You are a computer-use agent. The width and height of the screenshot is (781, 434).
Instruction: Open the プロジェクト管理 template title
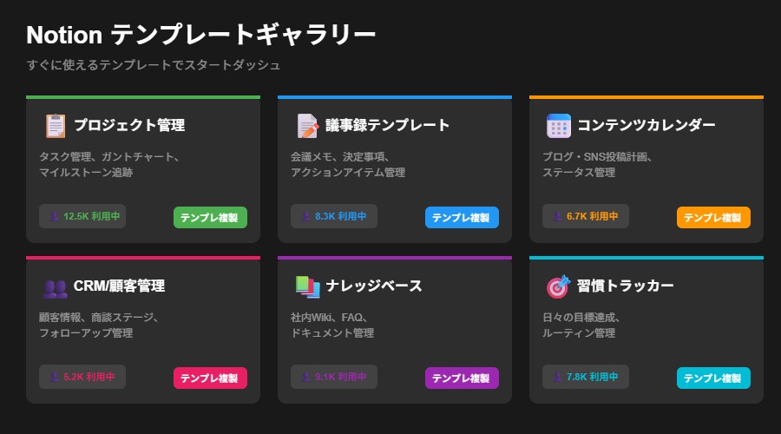point(129,125)
